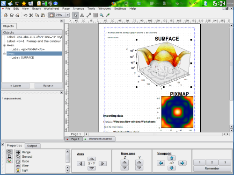This screenshot has width=234, height=175.
Task: Open the Arrange menu
Action: [x=79, y=9]
